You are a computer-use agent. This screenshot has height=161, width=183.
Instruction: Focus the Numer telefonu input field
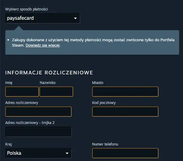click(x=125, y=153)
